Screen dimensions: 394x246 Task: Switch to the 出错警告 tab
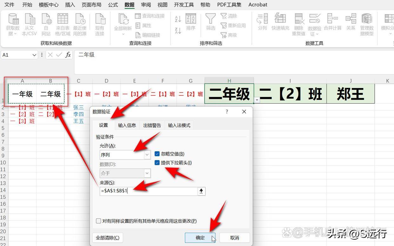tap(152, 125)
